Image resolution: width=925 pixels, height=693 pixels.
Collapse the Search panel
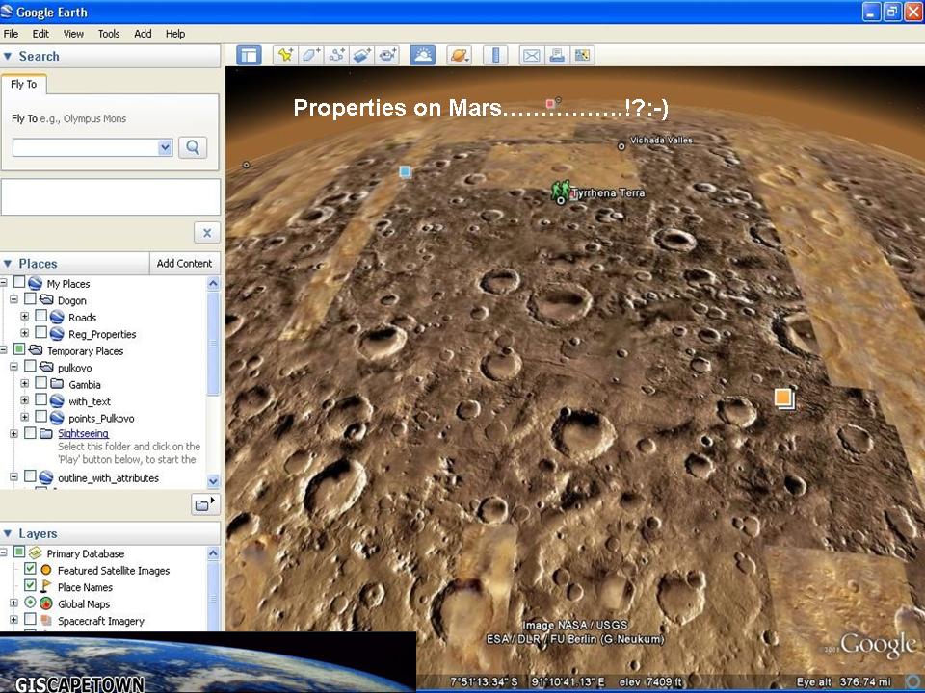pyautogui.click(x=8, y=56)
